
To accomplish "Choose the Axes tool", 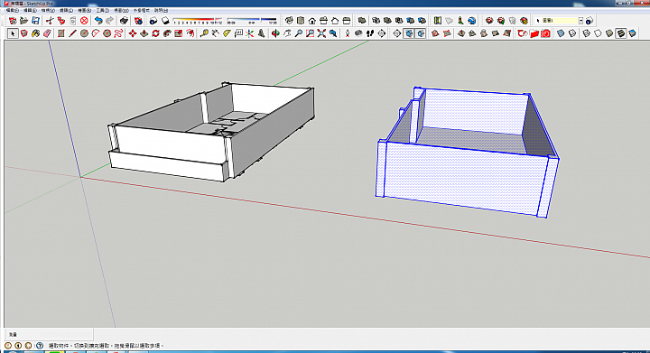I will (249, 33).
